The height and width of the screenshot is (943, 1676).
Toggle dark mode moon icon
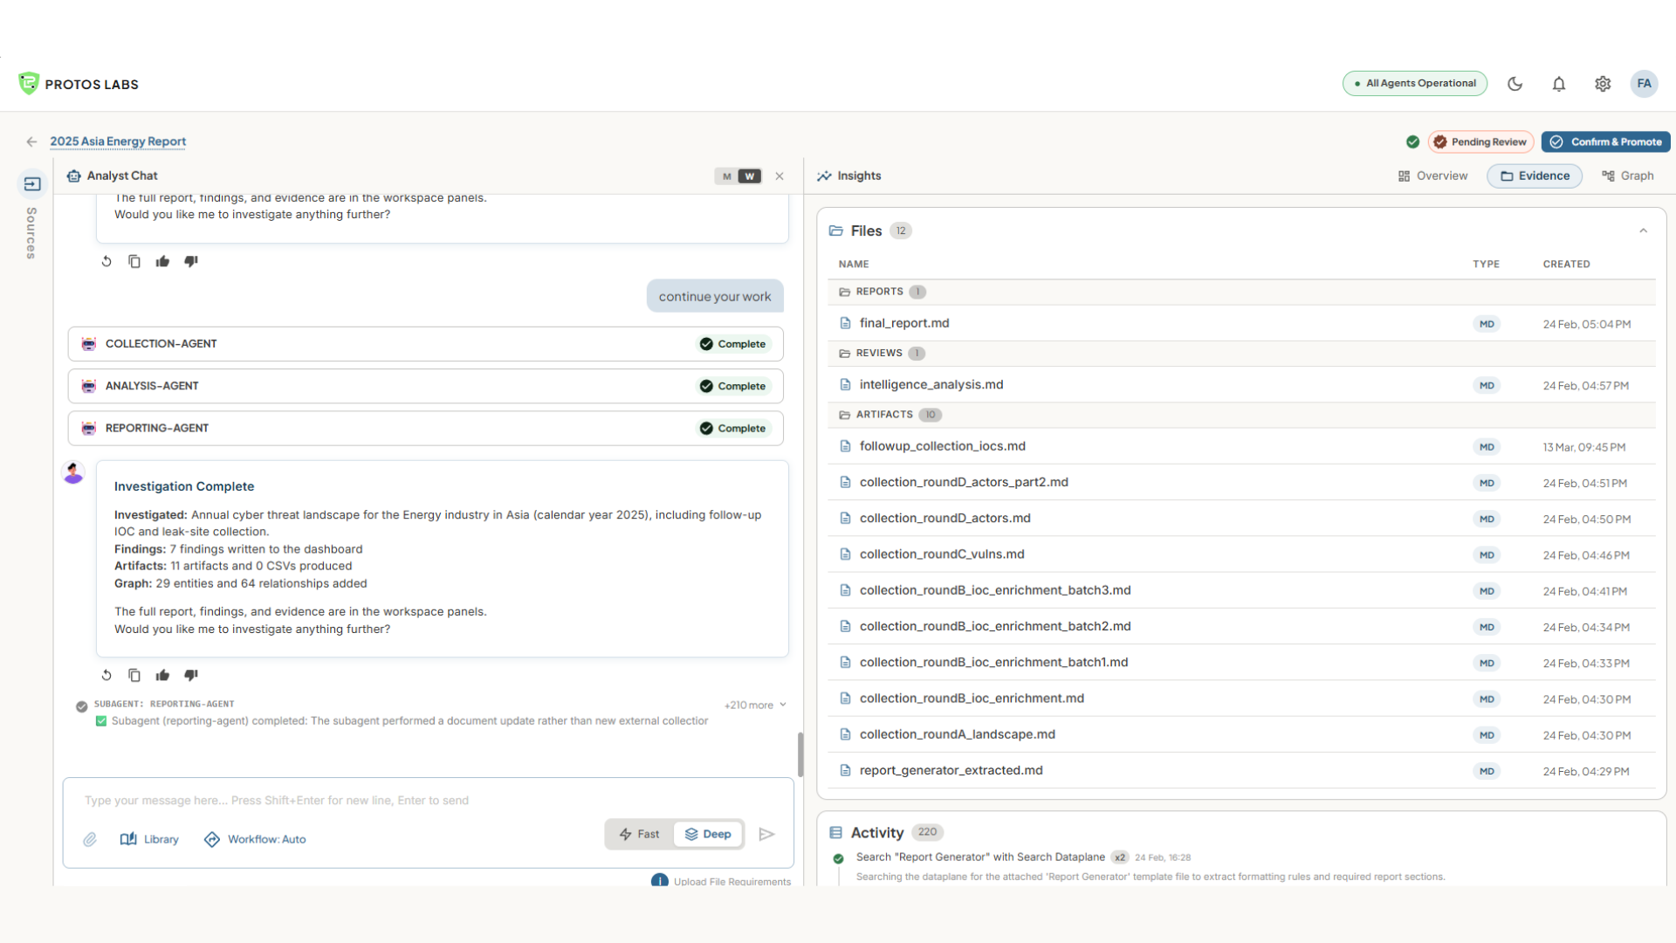pos(1515,84)
